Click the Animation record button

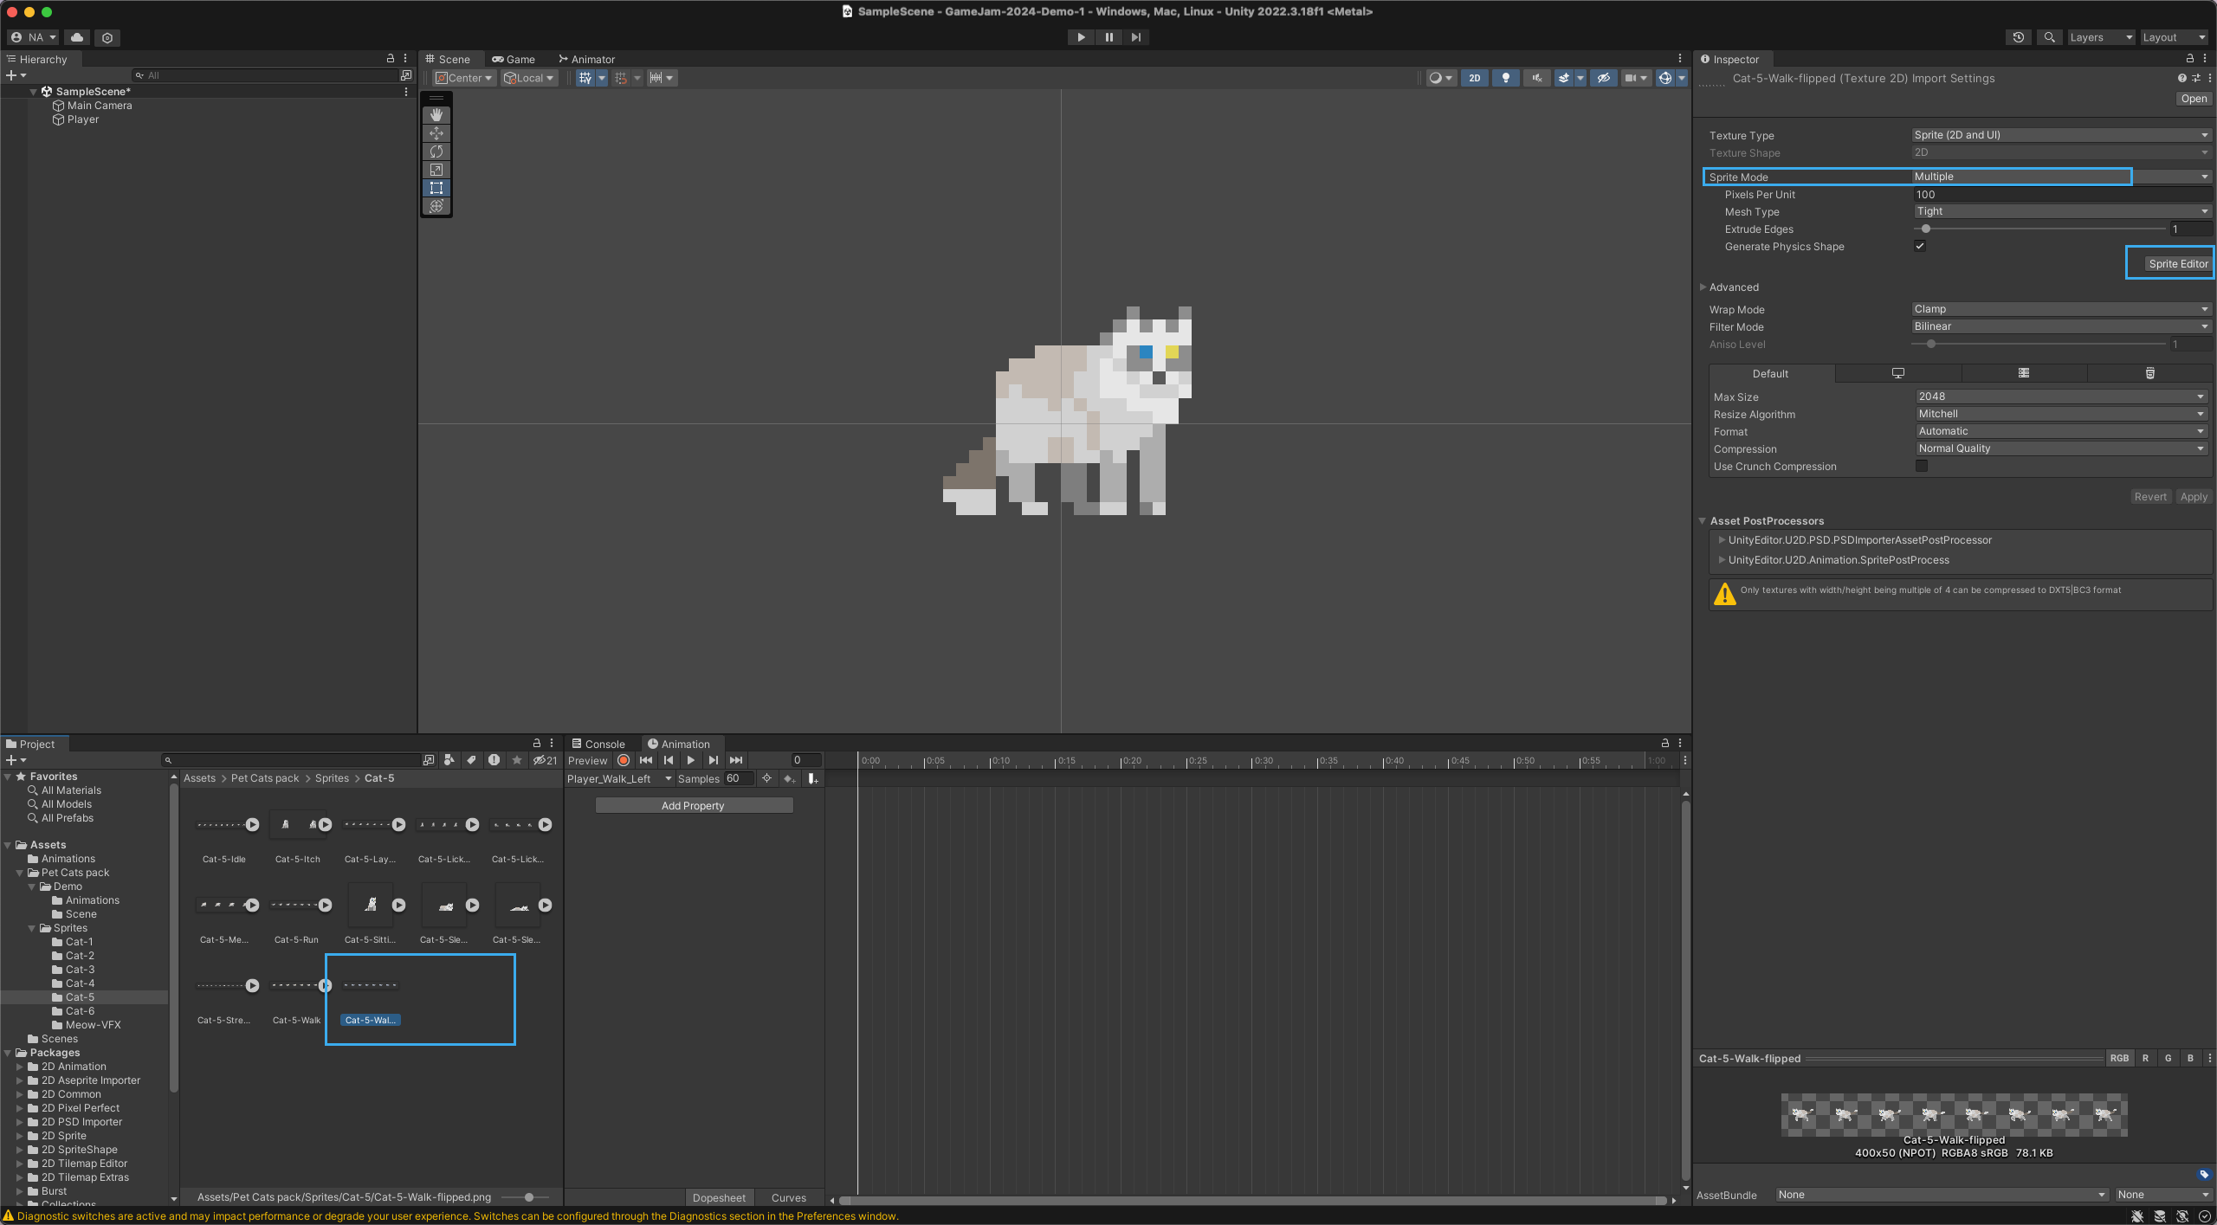pyautogui.click(x=624, y=760)
